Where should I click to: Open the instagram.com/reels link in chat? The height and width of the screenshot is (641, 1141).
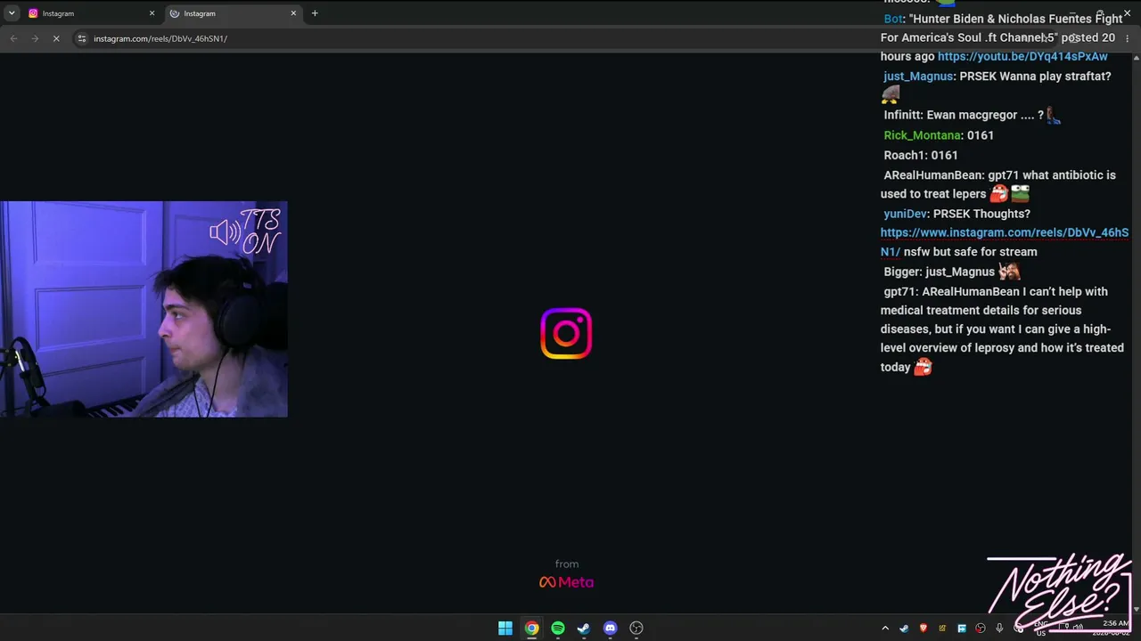(1005, 242)
